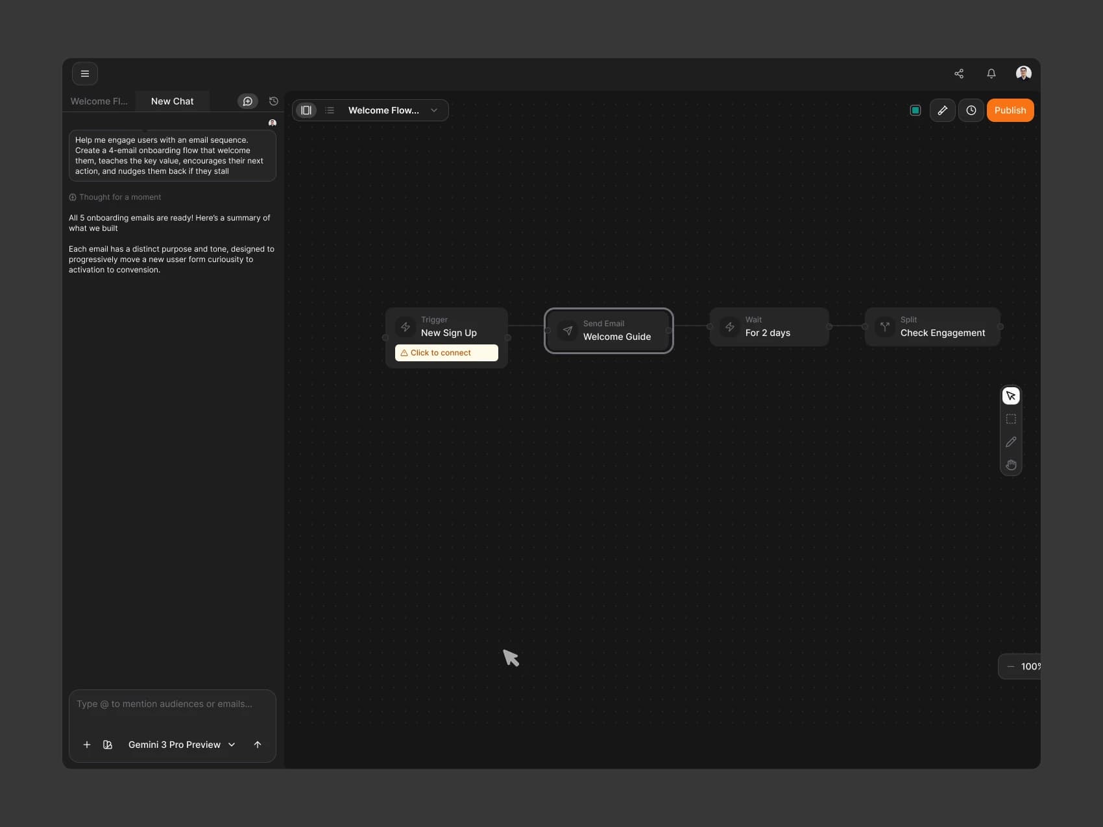Select the marquee selection tool
Viewport: 1103px width, 827px height.
point(1011,419)
